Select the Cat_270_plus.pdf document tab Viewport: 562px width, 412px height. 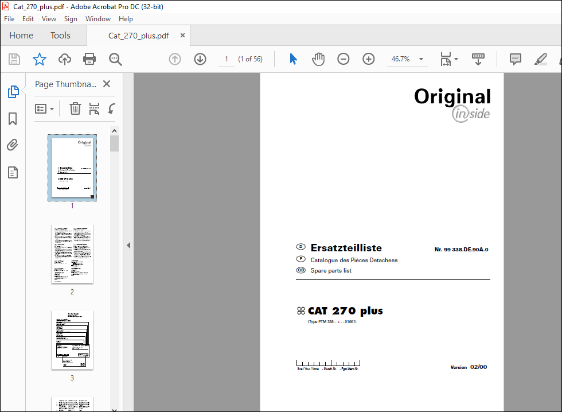(139, 36)
